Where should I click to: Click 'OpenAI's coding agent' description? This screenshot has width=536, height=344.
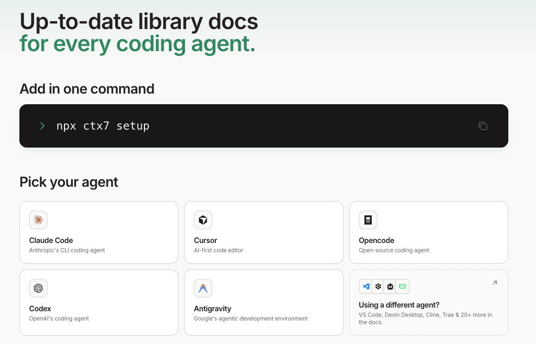point(59,319)
